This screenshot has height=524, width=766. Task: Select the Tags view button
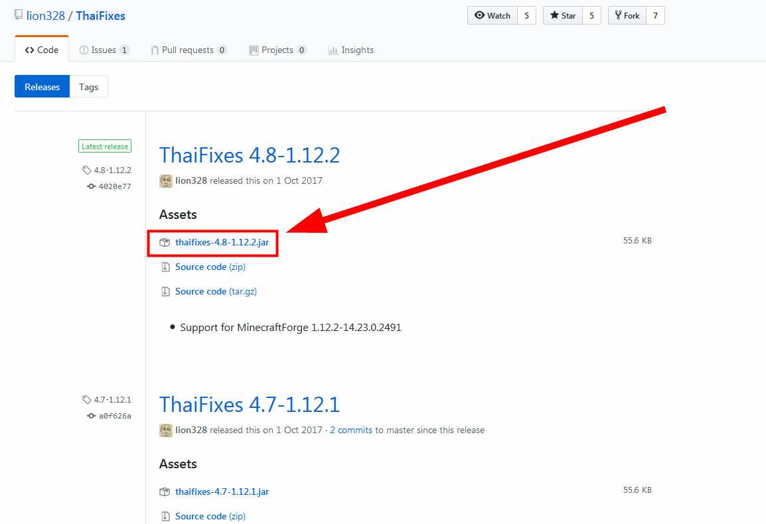[x=88, y=87]
